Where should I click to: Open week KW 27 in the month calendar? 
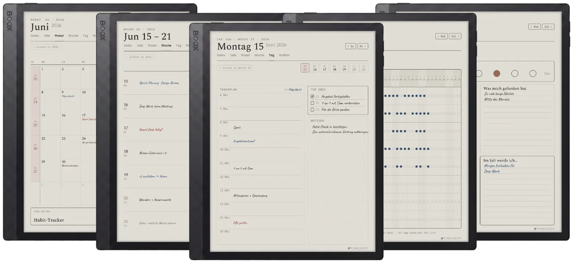[35, 170]
